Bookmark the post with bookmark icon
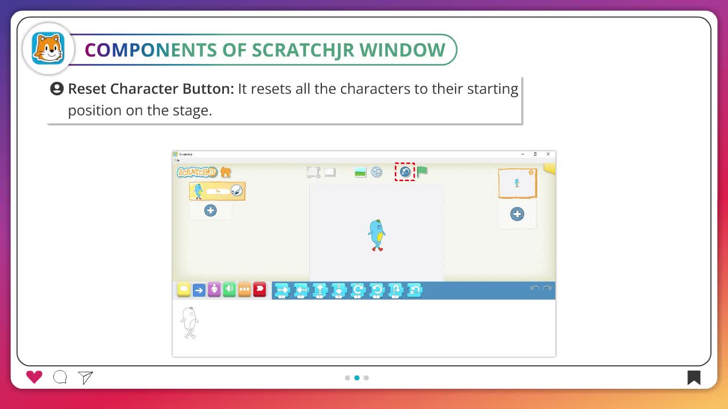Viewport: 728px width, 409px height. [693, 378]
